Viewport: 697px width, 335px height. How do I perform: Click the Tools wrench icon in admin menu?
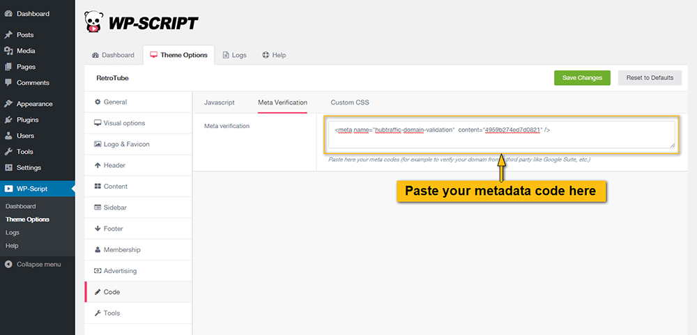8,152
